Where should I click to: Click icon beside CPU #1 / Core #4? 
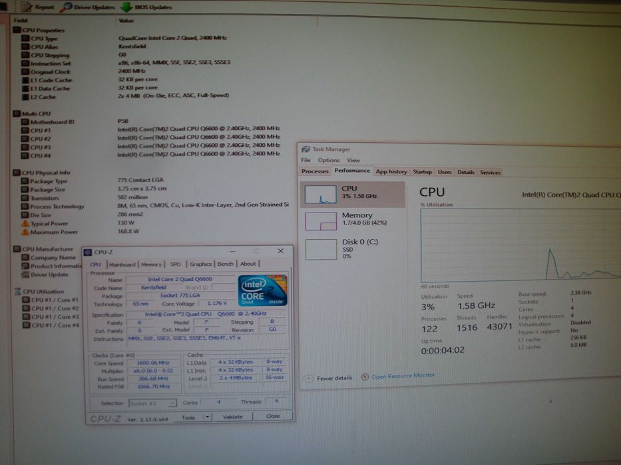click(26, 325)
